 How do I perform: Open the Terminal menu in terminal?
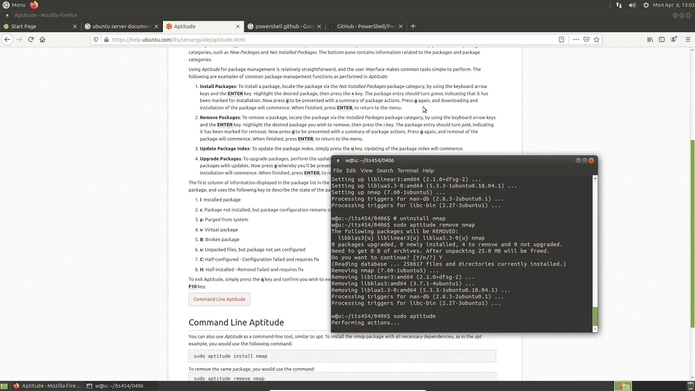click(x=408, y=171)
